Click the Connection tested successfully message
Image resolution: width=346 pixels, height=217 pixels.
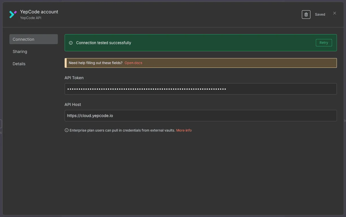(x=104, y=43)
